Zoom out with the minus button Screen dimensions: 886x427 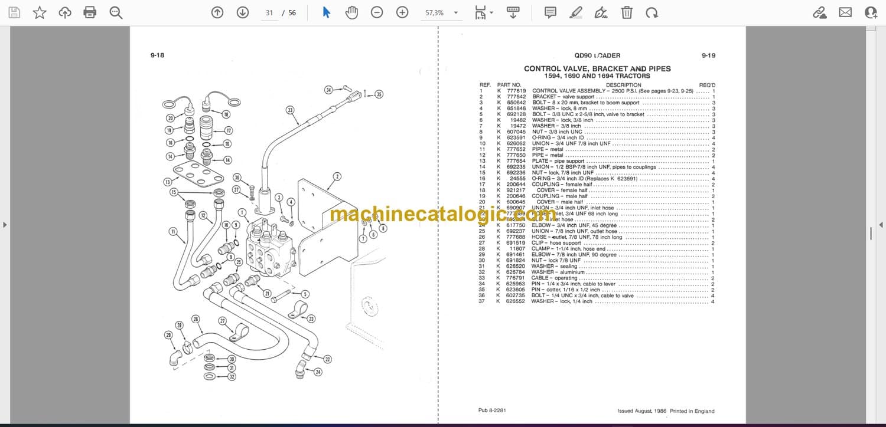click(377, 12)
